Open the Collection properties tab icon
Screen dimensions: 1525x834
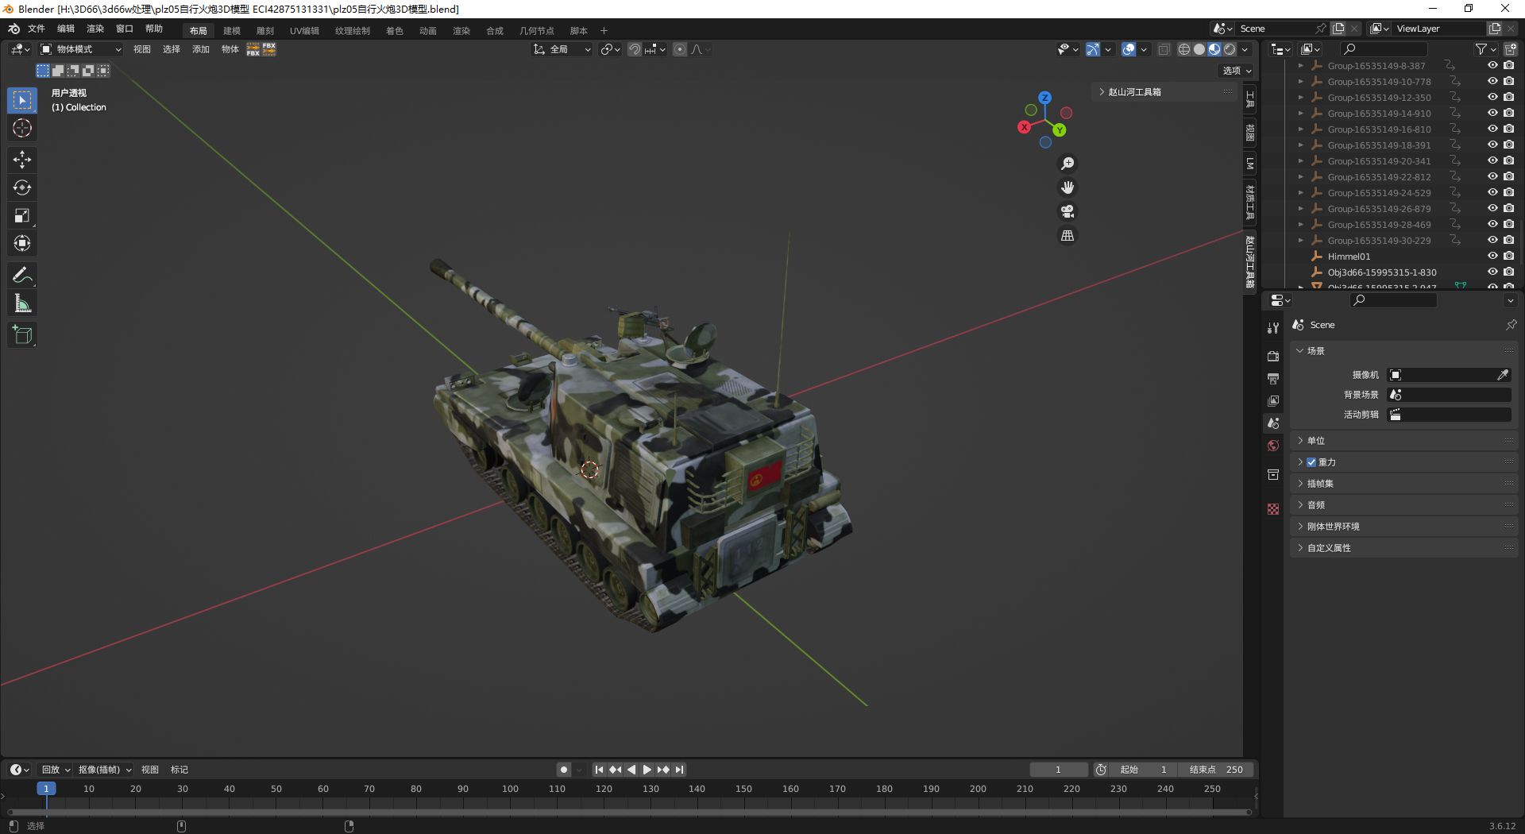(x=1273, y=475)
